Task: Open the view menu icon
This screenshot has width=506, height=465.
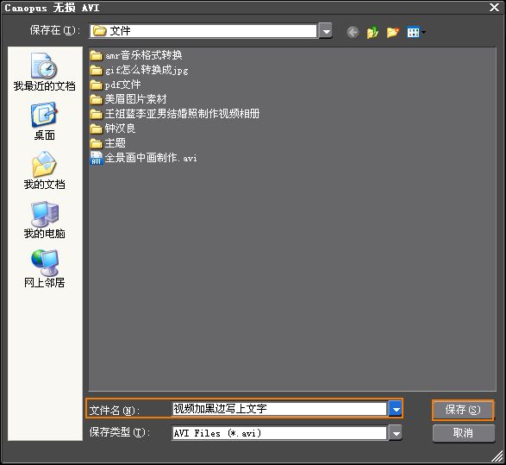Action: click(416, 32)
